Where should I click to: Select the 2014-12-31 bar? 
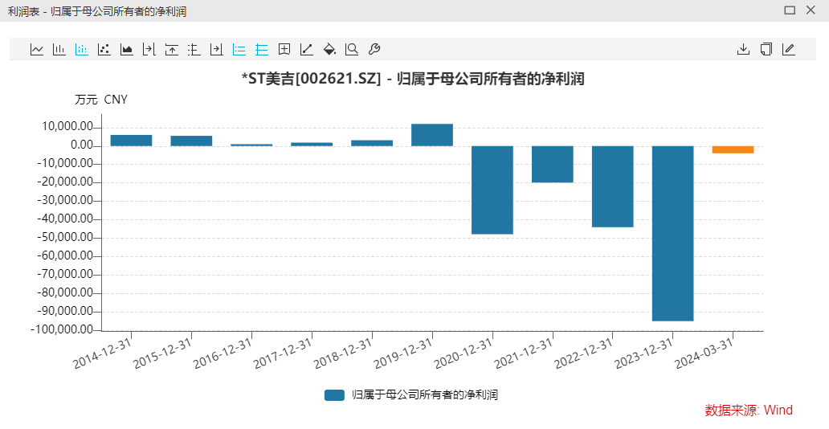point(131,141)
